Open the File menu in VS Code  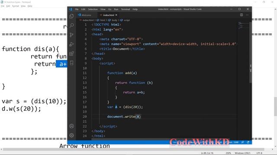(77, 9)
